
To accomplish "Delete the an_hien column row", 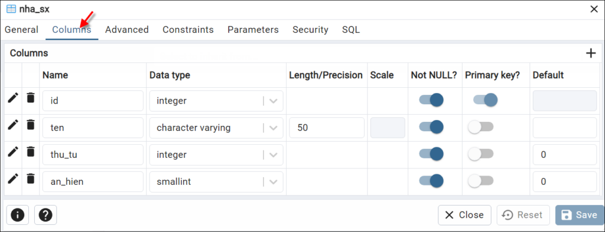I will [x=31, y=178].
